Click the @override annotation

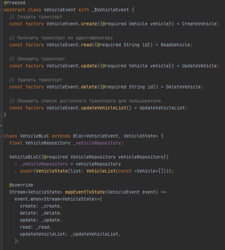pos(21,185)
